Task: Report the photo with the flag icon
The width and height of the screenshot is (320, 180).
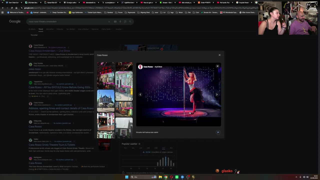Action: pyautogui.click(x=218, y=132)
